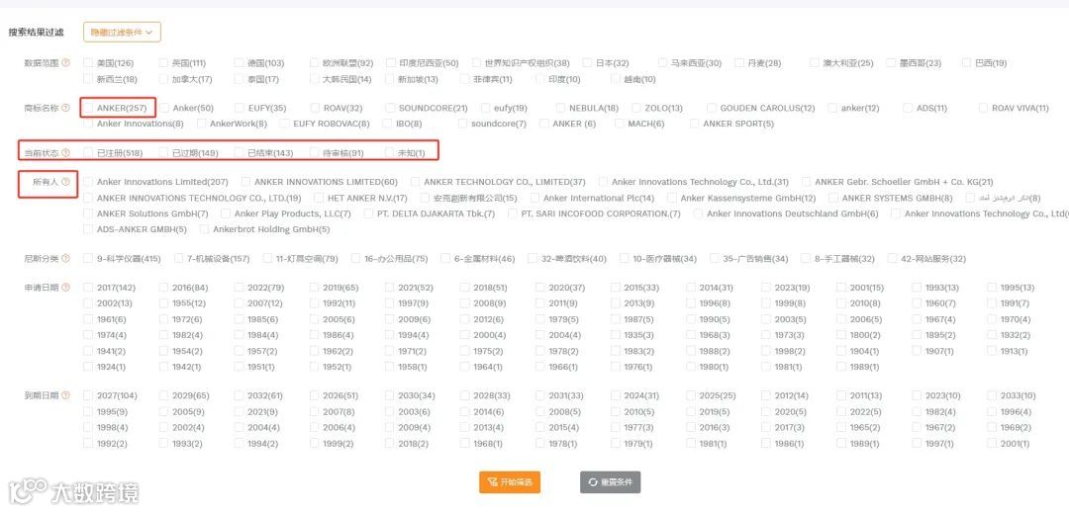This screenshot has height=512, width=1069.
Task: Tick the ROAV(32) checkbox
Action: coord(315,109)
